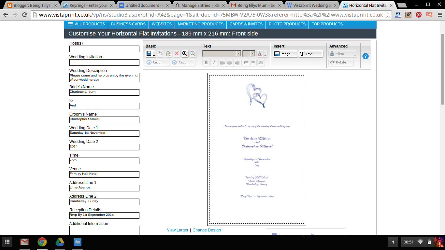Expand the Save options arrow
The width and height of the screenshot is (445, 250).
[154, 54]
